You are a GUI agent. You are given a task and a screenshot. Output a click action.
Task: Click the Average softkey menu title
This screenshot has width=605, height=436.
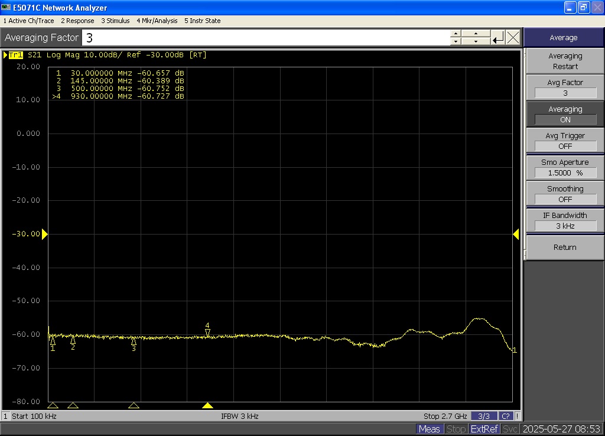pos(563,37)
